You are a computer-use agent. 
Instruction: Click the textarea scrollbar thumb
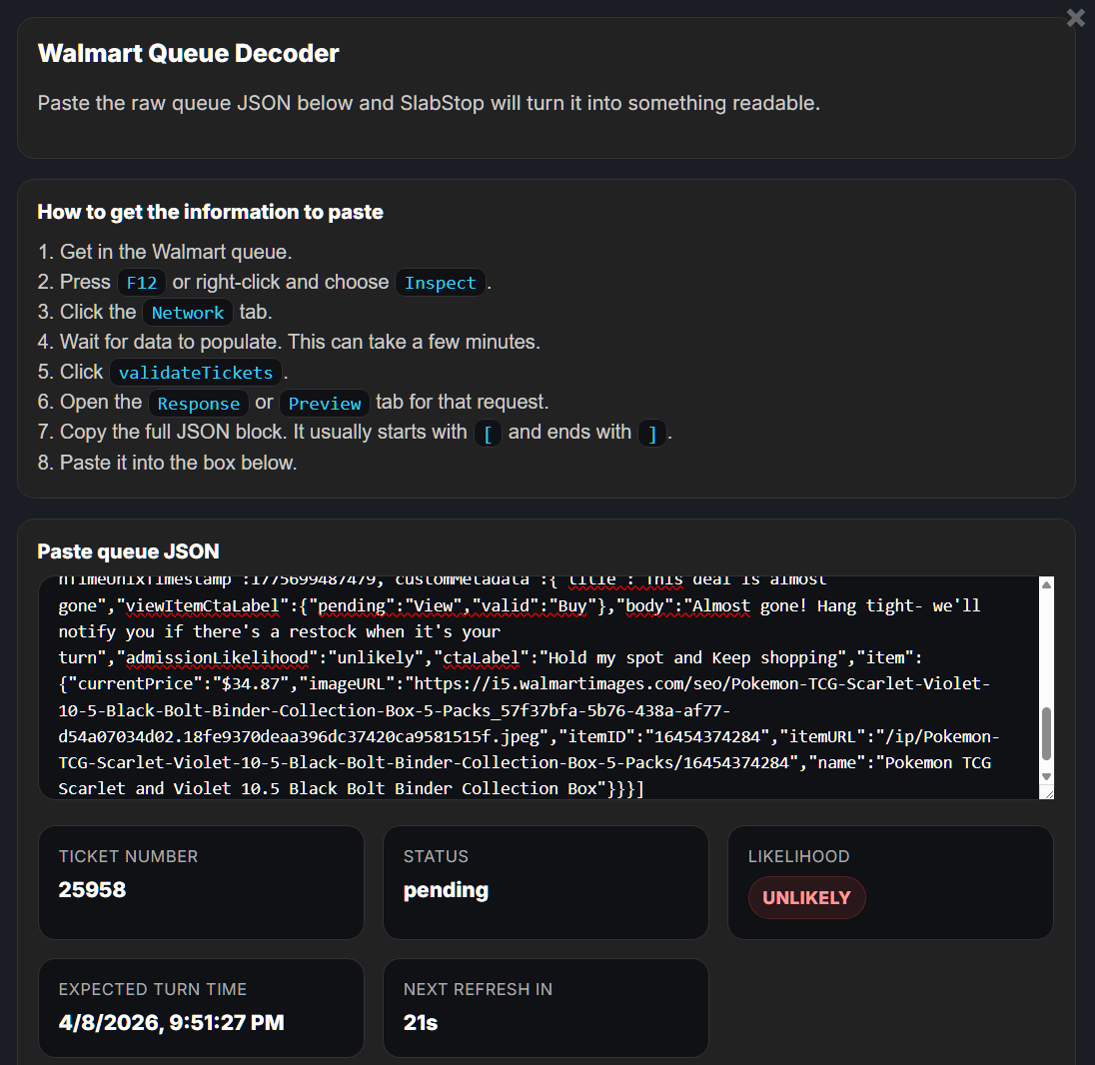tap(1046, 733)
